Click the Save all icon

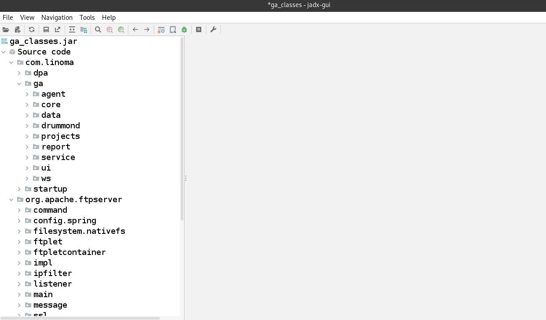click(46, 29)
